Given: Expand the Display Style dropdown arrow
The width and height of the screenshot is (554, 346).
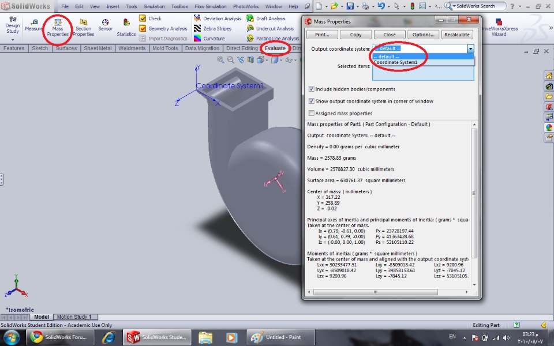Looking at the screenshot, I should [x=280, y=60].
